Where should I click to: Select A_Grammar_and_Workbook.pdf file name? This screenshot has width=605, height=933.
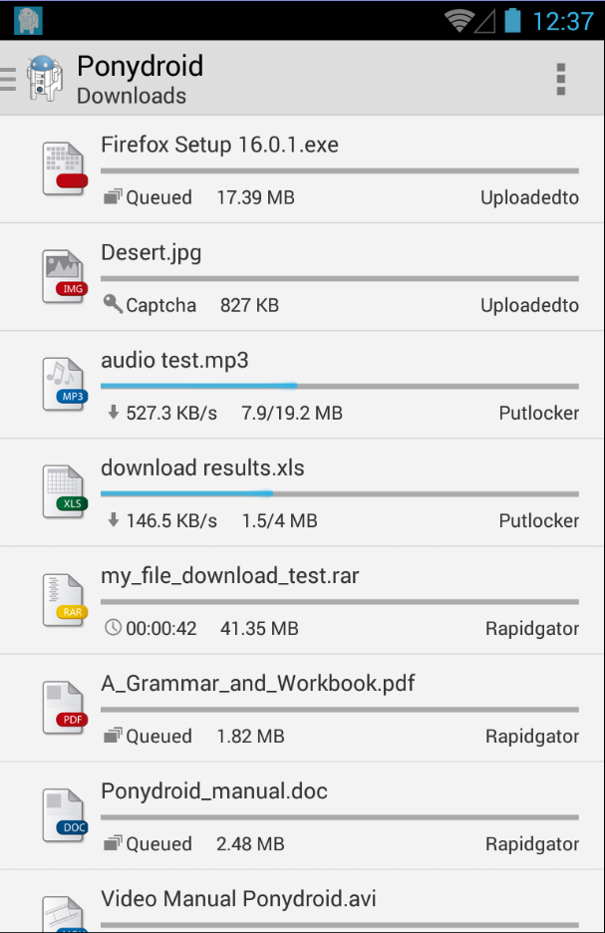(257, 684)
